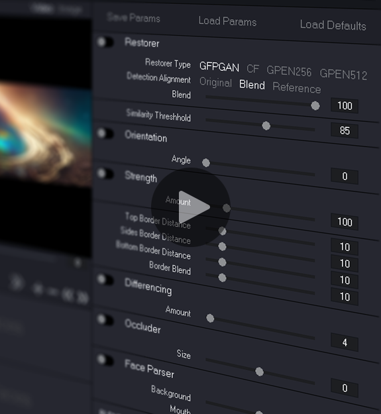Turn on the Orientation toggle
This screenshot has height=414, width=381.
pyautogui.click(x=105, y=134)
